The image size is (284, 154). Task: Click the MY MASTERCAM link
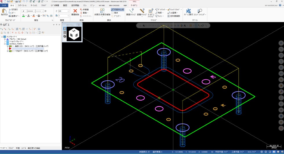[272, 5]
